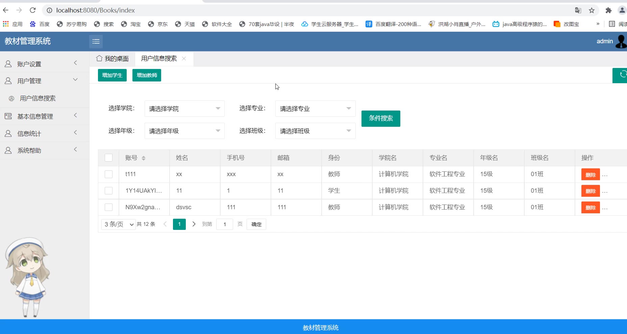This screenshot has height=334, width=627.
Task: Click the 增加学生 button
Action: pyautogui.click(x=112, y=75)
